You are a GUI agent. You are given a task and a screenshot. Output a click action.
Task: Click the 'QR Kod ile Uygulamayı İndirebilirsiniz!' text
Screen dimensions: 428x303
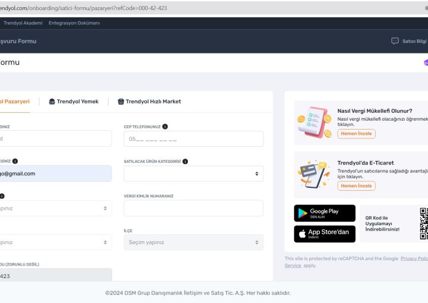coord(382,223)
